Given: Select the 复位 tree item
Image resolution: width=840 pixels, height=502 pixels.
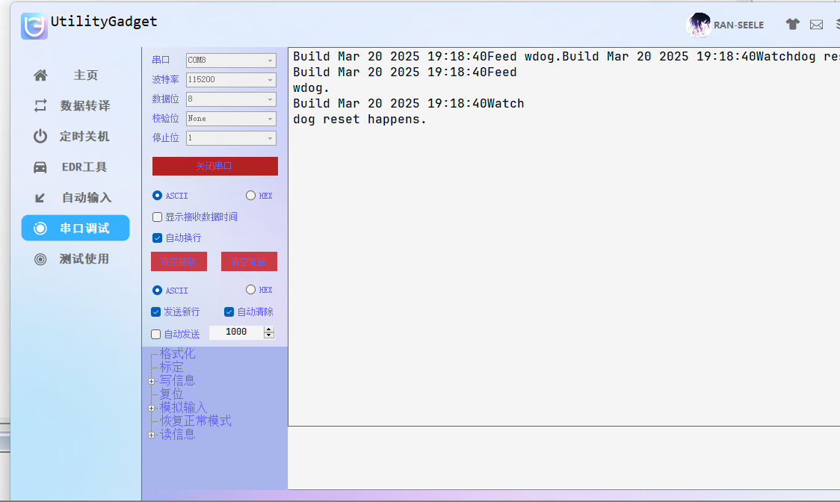Looking at the screenshot, I should 171,394.
